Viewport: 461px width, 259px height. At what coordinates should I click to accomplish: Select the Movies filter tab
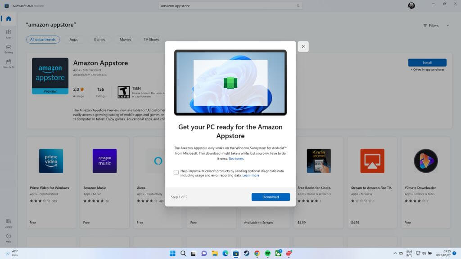[x=125, y=40]
